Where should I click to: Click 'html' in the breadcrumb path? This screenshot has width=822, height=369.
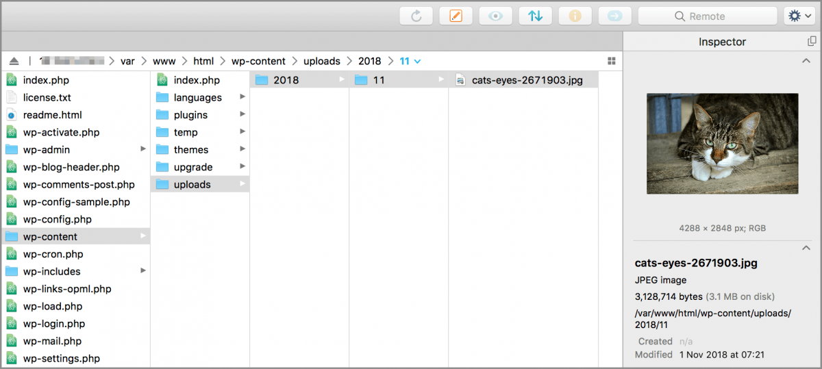coord(203,61)
